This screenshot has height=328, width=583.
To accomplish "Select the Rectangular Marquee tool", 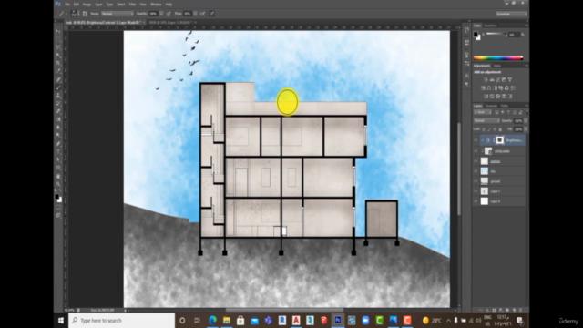I will pyautogui.click(x=58, y=39).
